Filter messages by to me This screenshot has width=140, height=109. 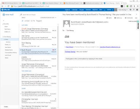[x=33, y=21]
